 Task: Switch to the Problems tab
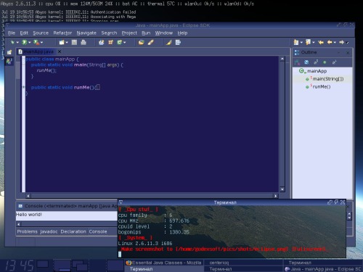(x=28, y=231)
